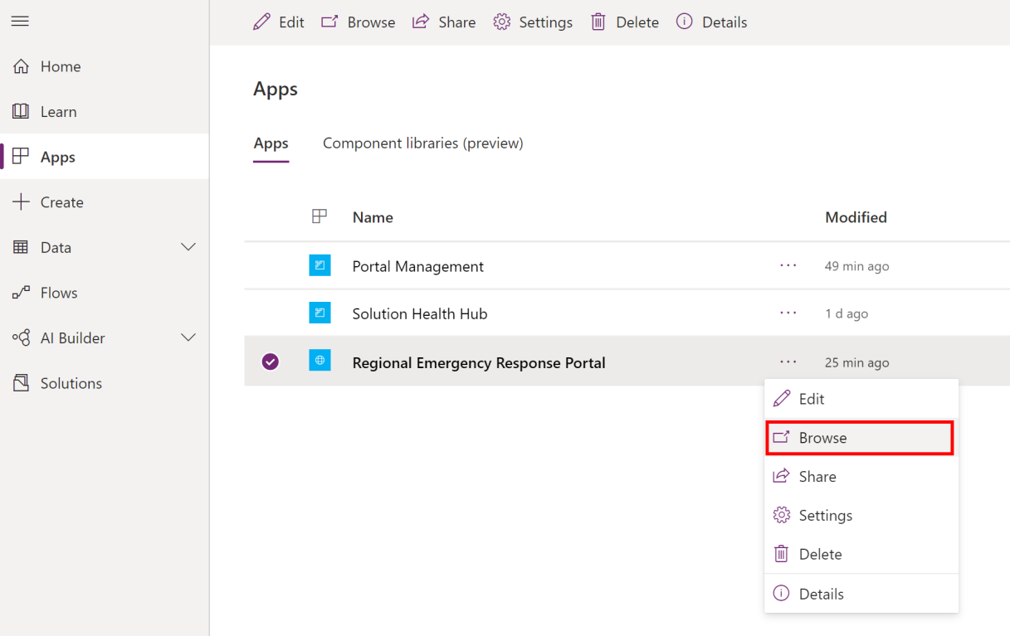The width and height of the screenshot is (1010, 636).
Task: Open Home in the sidebar
Action: point(105,66)
